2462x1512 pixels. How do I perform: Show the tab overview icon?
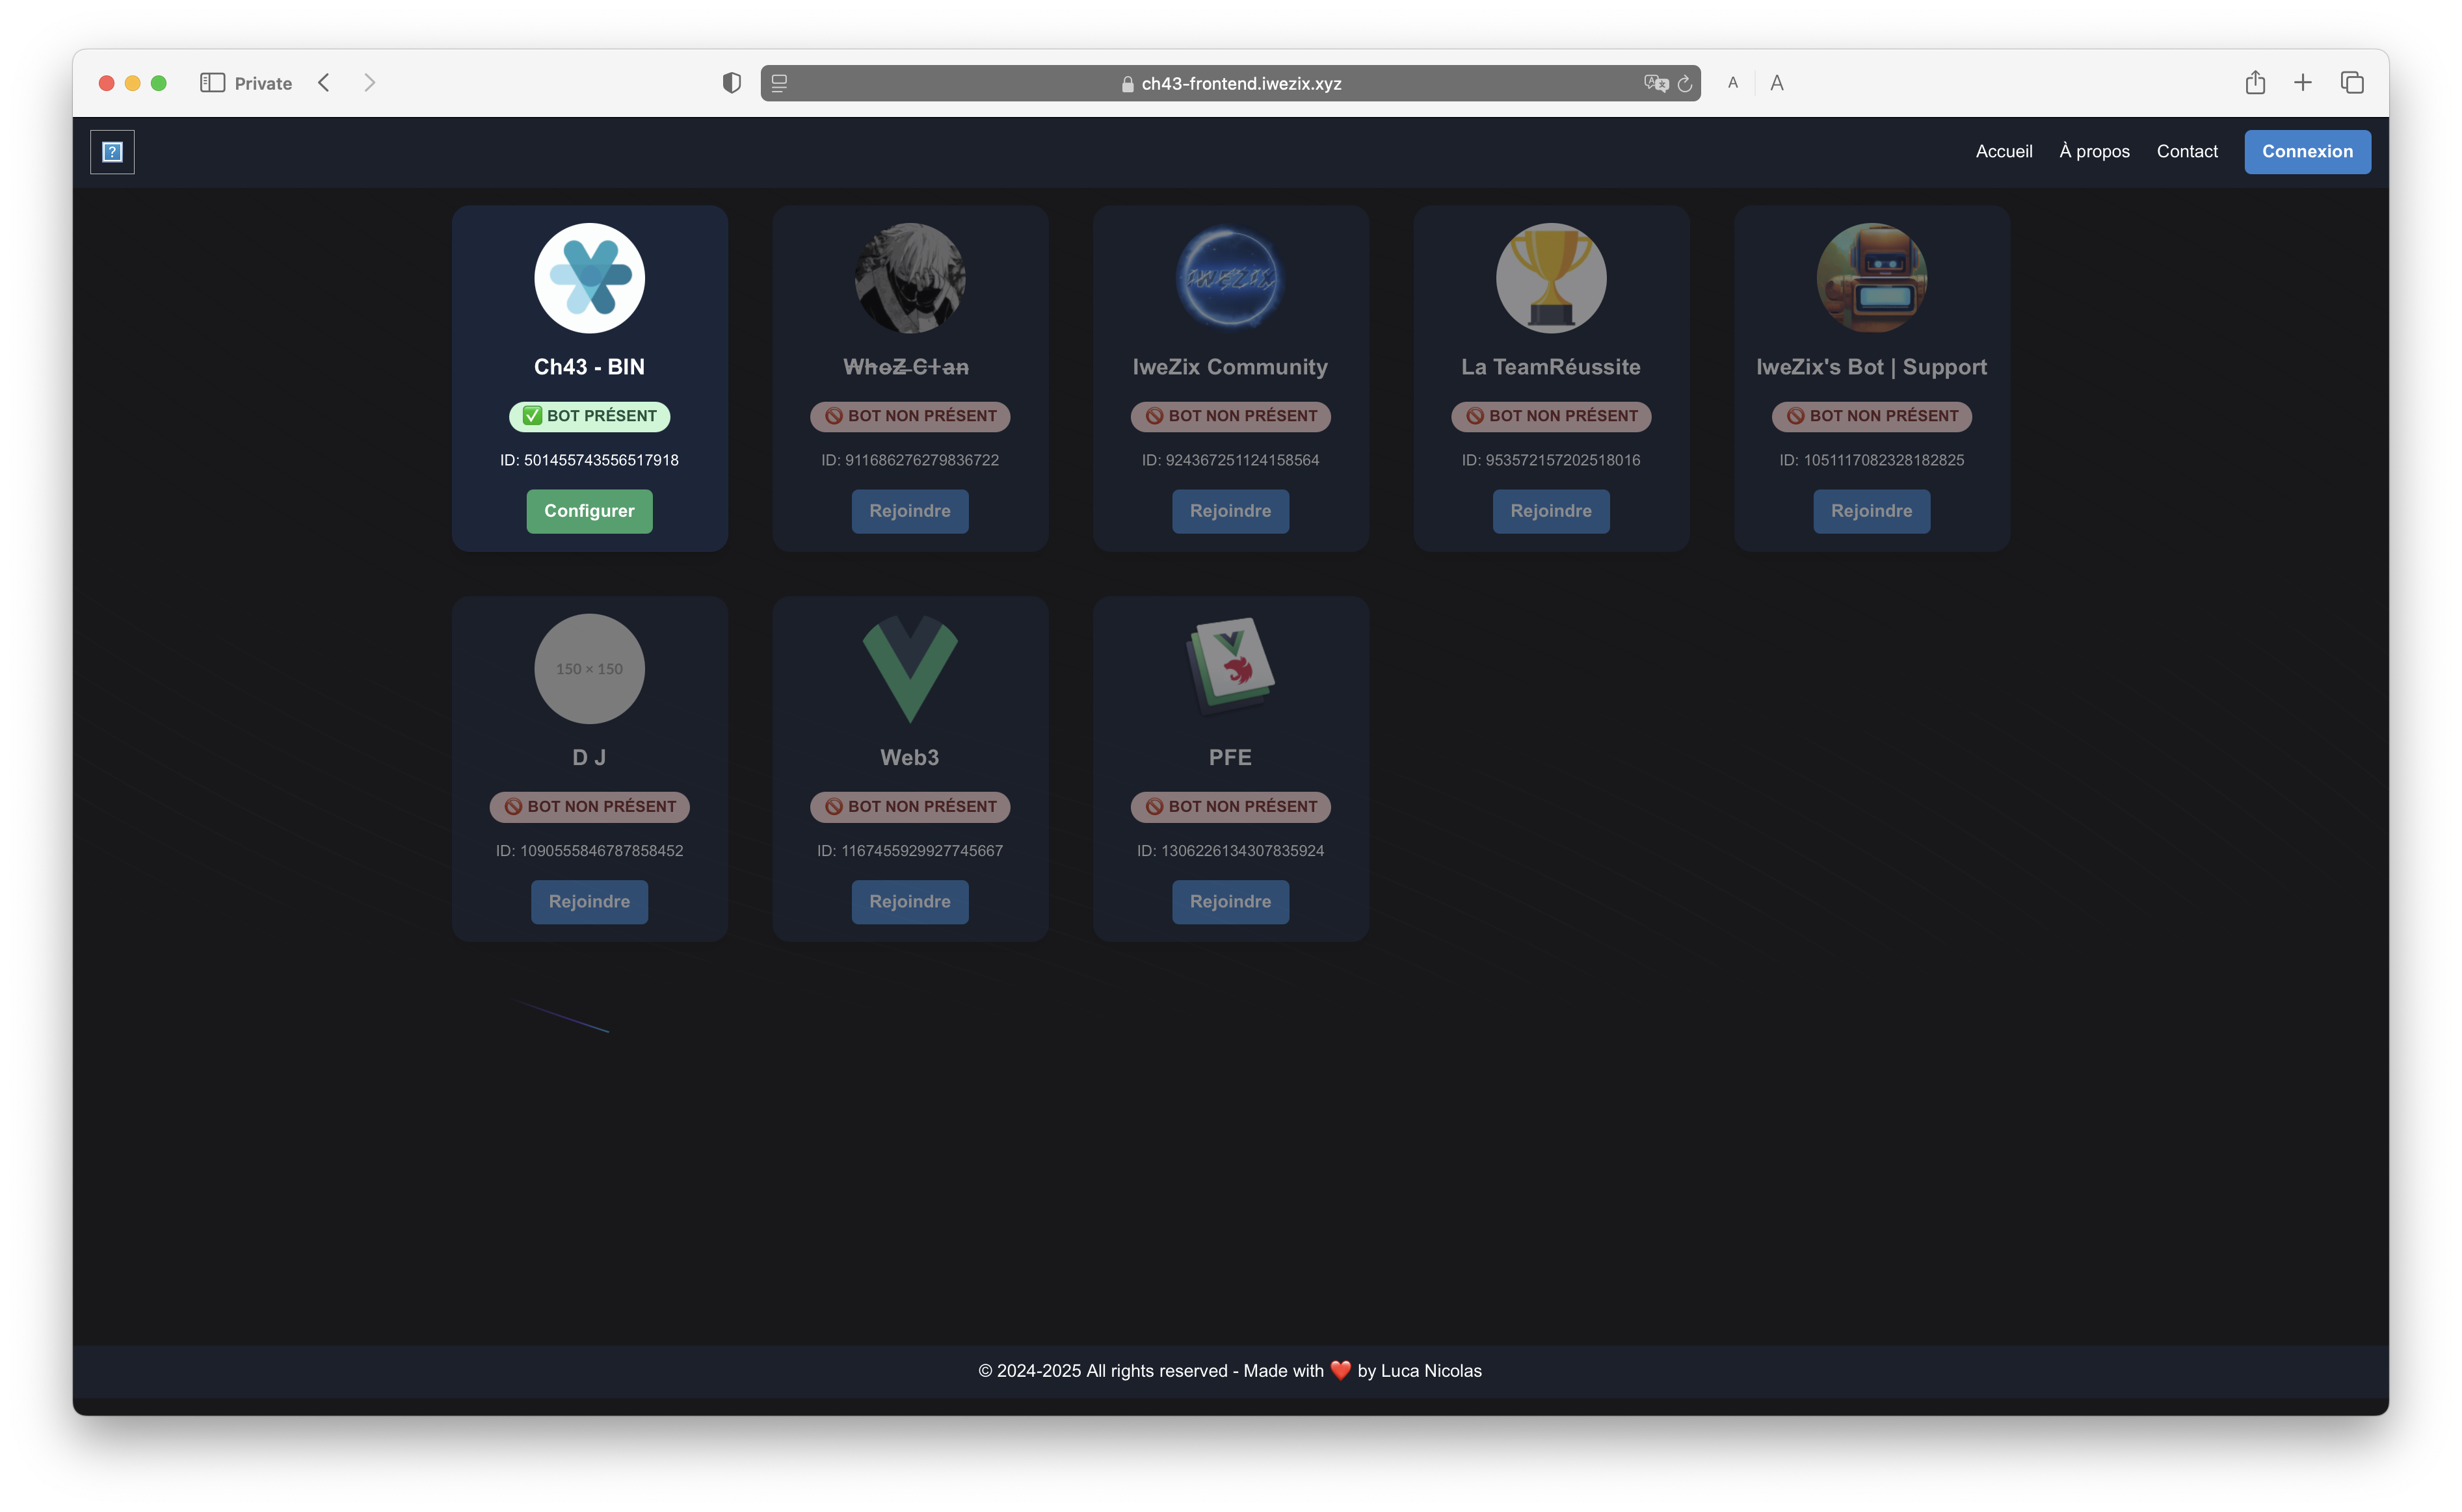pyautogui.click(x=2352, y=83)
